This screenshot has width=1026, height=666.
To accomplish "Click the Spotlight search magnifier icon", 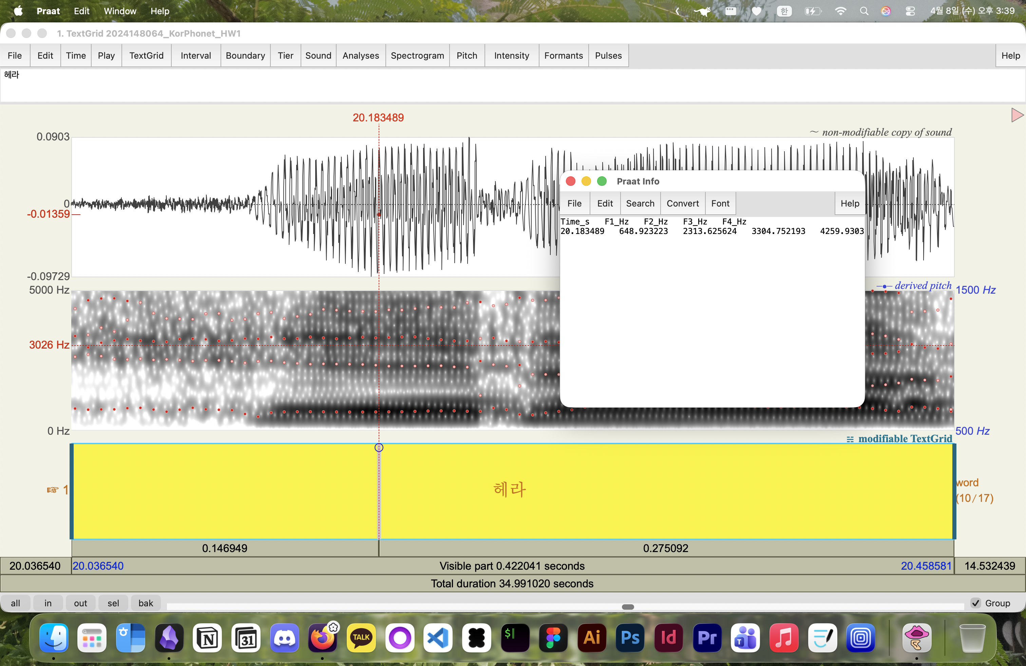I will [x=864, y=11].
